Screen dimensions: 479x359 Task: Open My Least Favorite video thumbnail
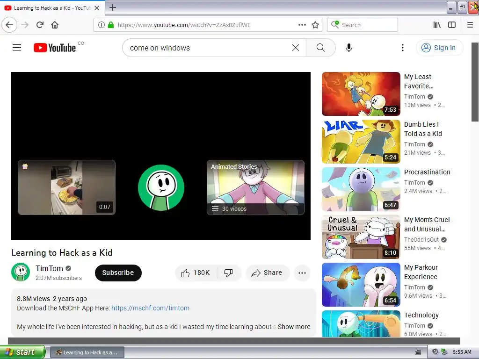[361, 93]
